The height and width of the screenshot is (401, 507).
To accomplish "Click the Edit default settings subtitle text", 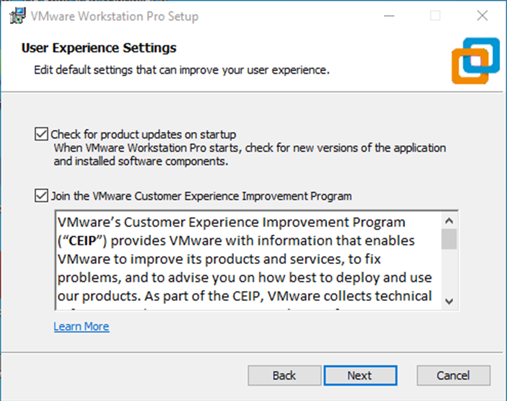I will 181,70.
